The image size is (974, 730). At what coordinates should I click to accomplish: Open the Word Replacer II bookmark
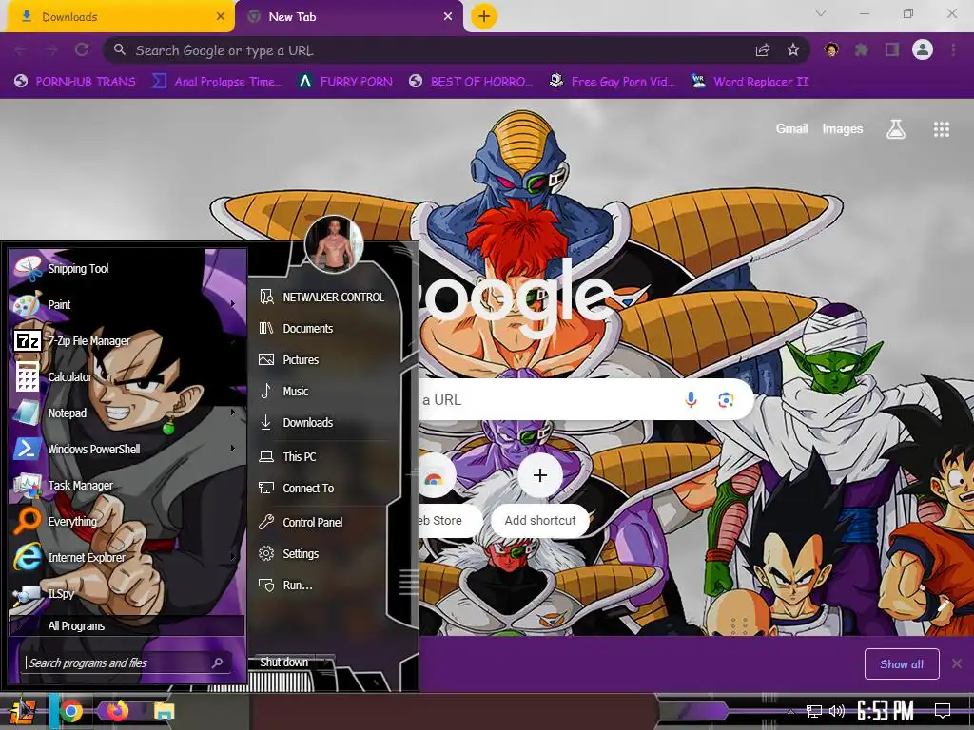(x=750, y=82)
